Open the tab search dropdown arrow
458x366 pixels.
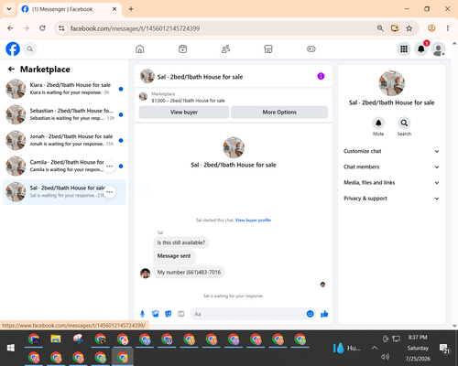click(x=9, y=9)
